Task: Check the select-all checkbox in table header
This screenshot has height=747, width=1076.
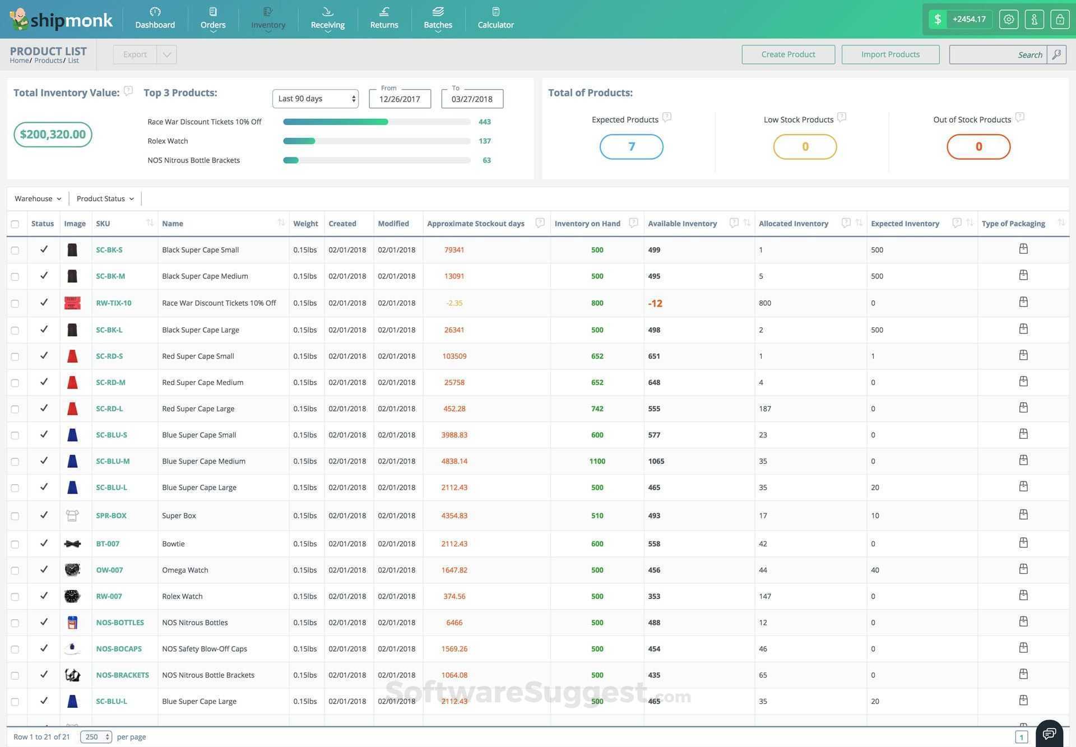Action: (15, 224)
